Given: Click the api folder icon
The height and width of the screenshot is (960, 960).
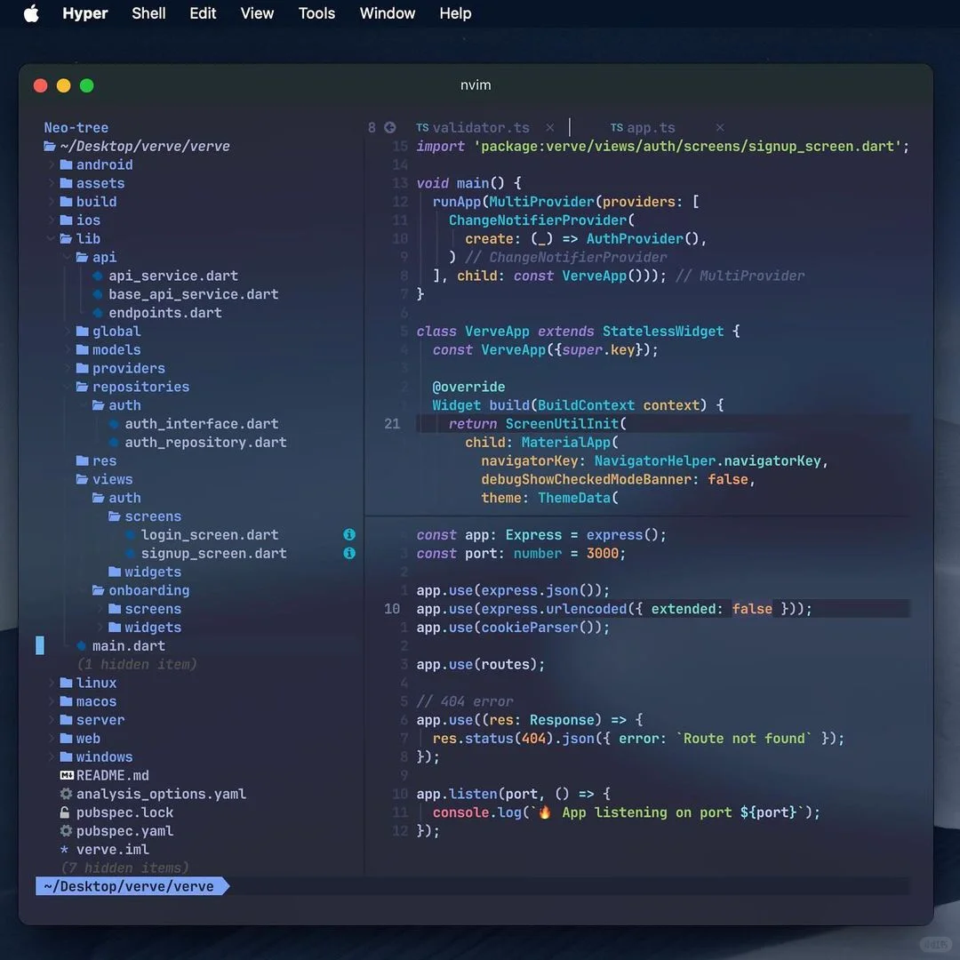Looking at the screenshot, I should coord(82,257).
